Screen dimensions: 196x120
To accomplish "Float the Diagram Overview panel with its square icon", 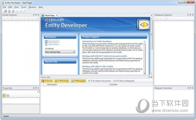I will (188, 88).
